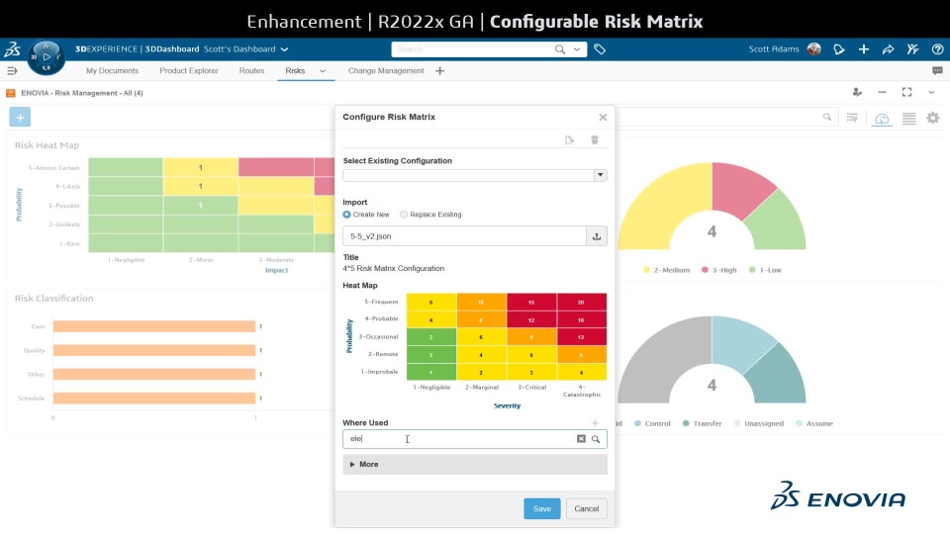Click the widget search magnifier icon
Viewport: 950px width, 534px height.
click(827, 118)
